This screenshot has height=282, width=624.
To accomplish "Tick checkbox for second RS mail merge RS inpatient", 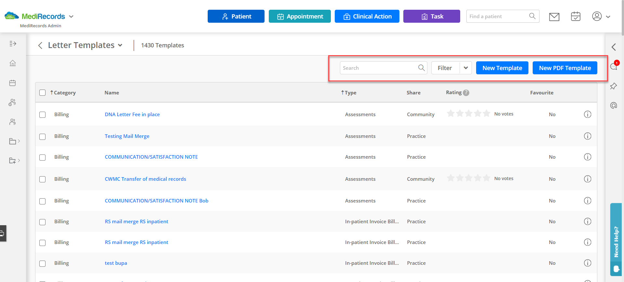I will click(43, 243).
